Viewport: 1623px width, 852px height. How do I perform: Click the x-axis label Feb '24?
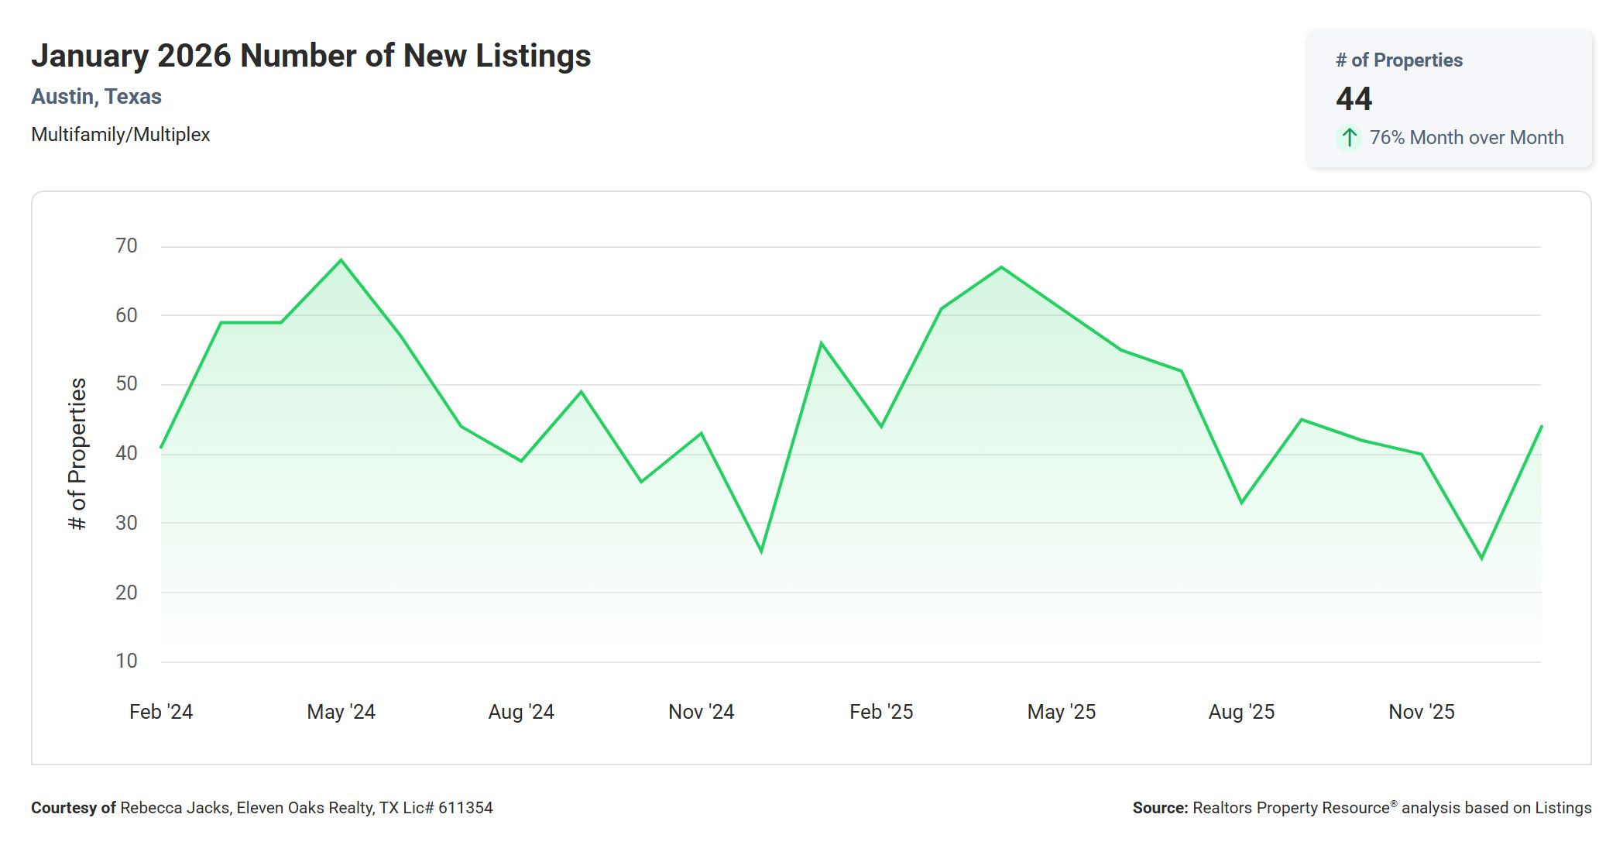161,712
